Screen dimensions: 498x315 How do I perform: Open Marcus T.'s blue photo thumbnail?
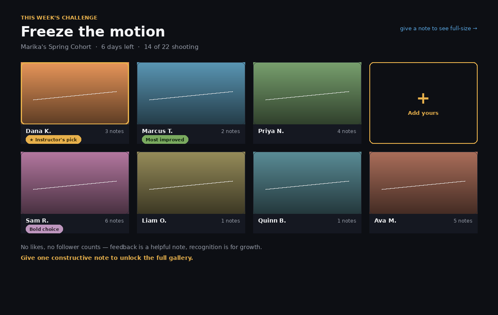tap(191, 93)
